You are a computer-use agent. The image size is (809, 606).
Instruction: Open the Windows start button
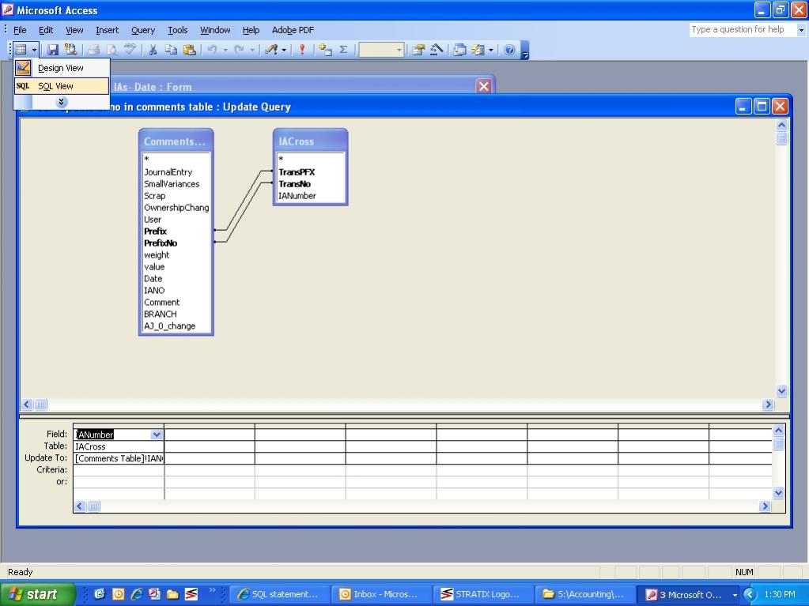[x=37, y=594]
